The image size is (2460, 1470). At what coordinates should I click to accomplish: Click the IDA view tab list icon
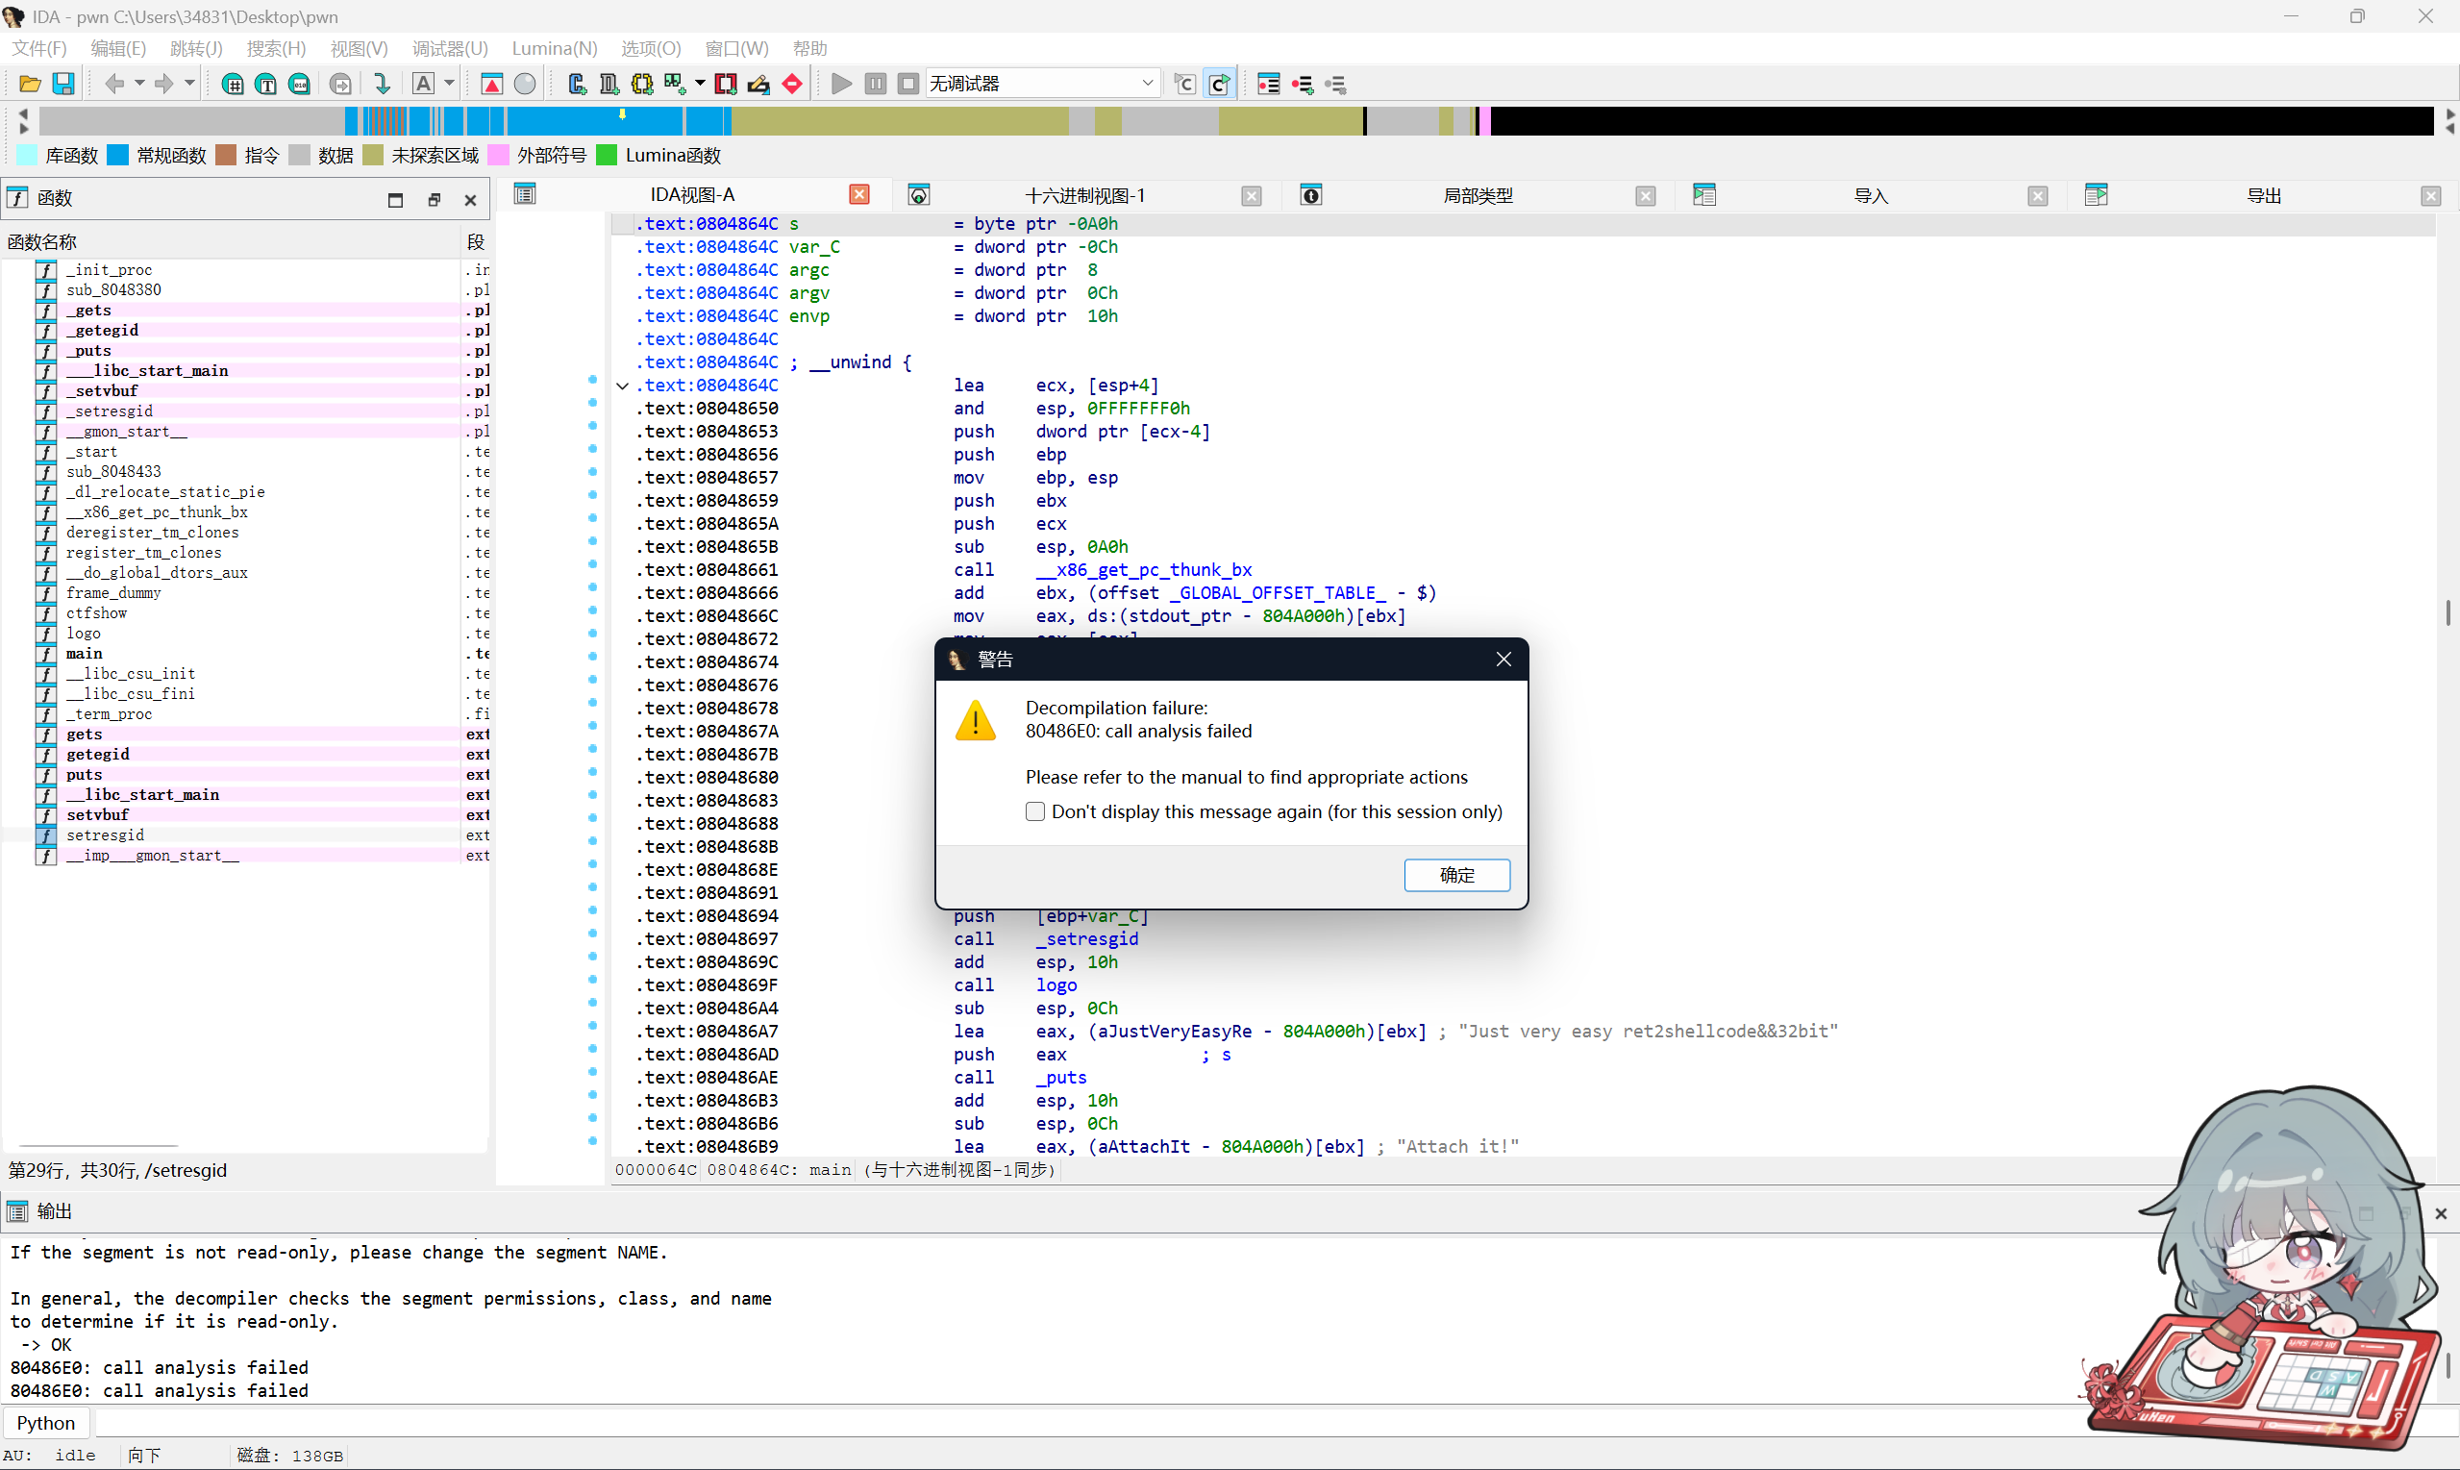[525, 194]
